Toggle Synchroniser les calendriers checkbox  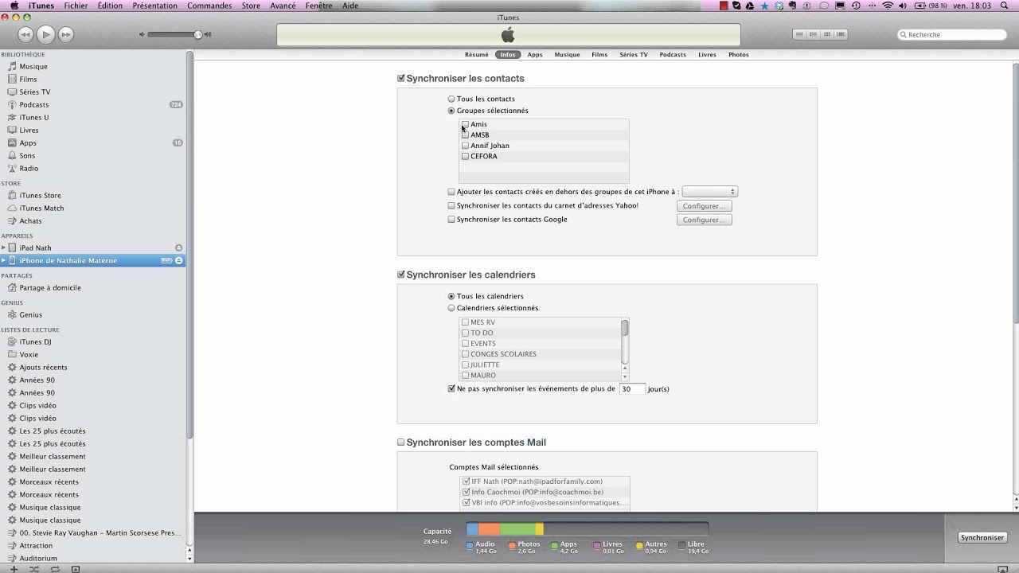pos(401,275)
